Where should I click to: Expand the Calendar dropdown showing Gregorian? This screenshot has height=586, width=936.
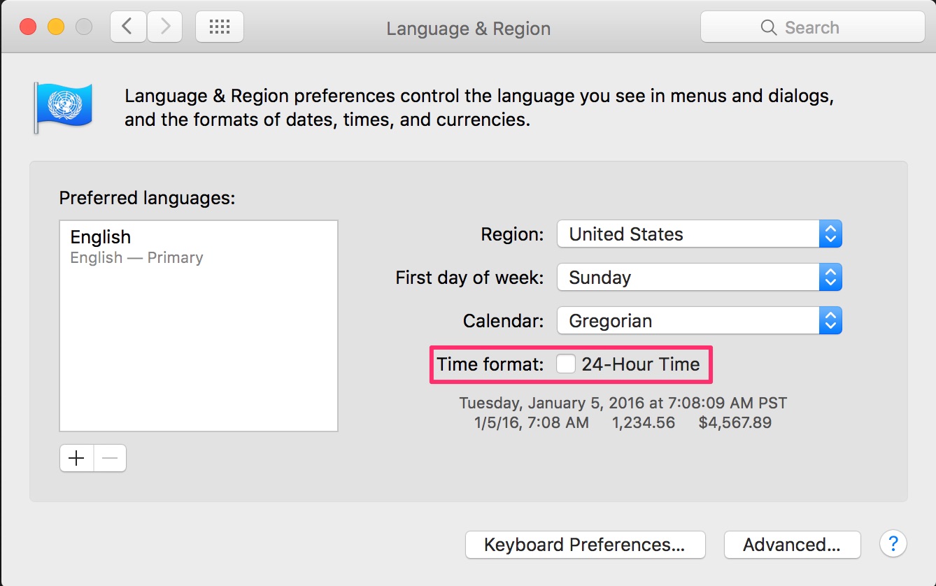coord(700,321)
